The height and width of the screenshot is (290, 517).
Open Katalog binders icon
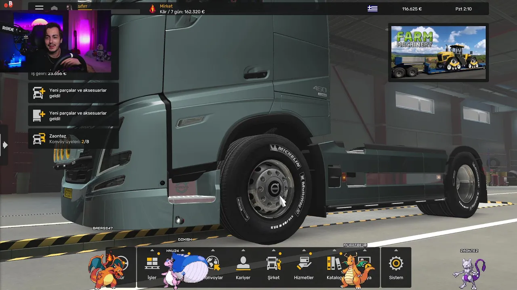coord(334,264)
